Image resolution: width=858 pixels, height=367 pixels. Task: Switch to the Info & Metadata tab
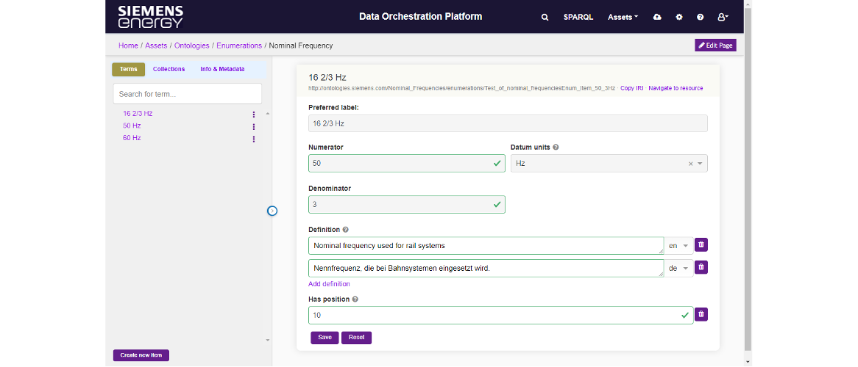[x=222, y=69]
